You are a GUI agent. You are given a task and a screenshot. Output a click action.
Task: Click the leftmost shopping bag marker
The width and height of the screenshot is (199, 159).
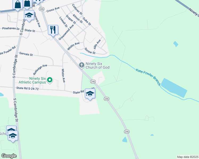coord(18,5)
